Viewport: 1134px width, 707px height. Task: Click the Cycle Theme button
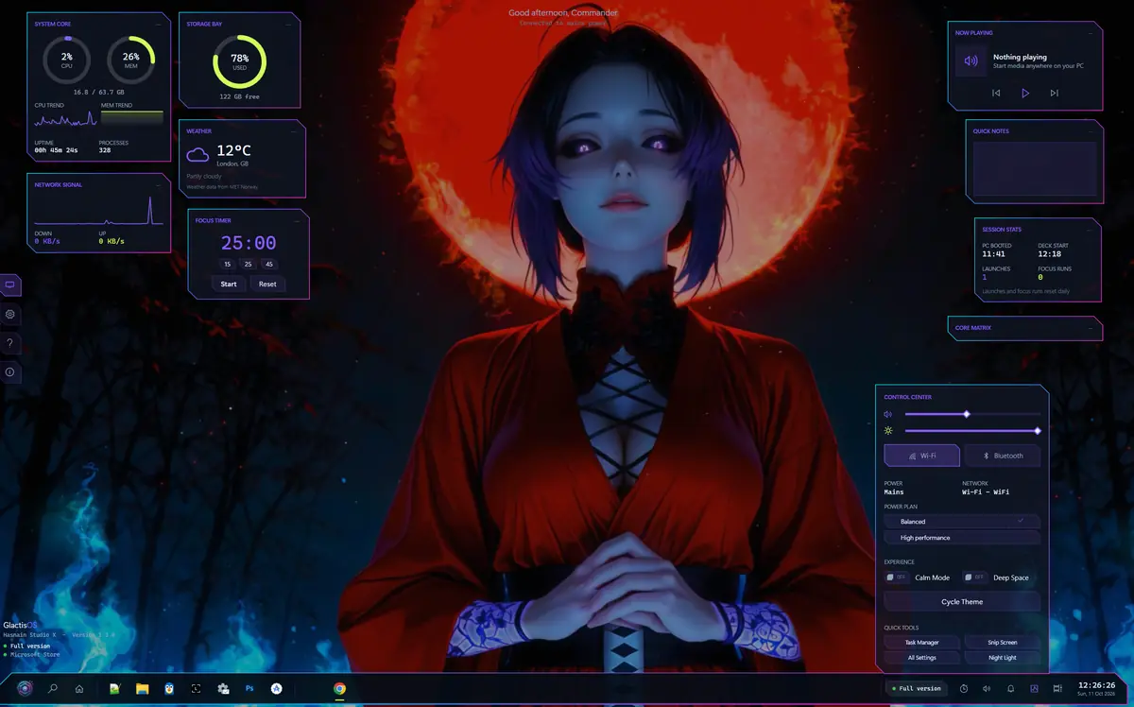click(x=962, y=602)
